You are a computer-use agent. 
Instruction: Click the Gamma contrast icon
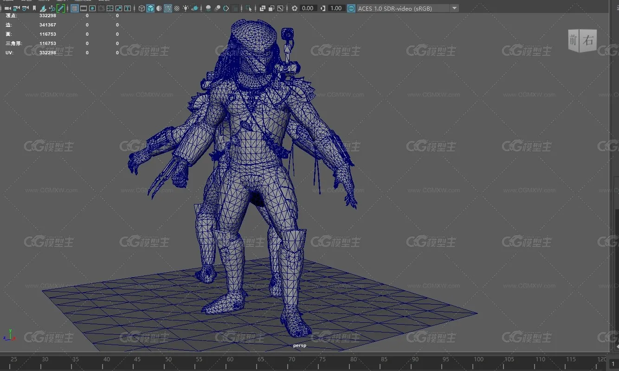(x=323, y=8)
